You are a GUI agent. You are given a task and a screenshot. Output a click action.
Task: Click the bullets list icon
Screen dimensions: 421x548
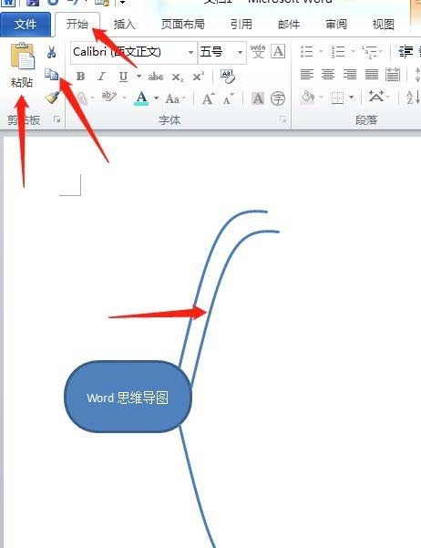(x=307, y=51)
